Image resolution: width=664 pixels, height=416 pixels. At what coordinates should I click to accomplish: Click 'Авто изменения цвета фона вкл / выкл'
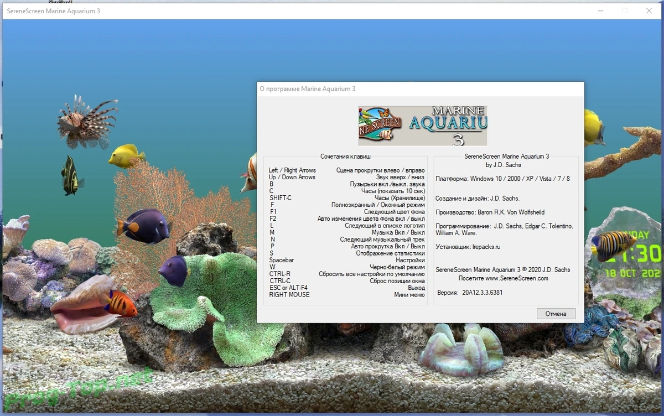[371, 219]
